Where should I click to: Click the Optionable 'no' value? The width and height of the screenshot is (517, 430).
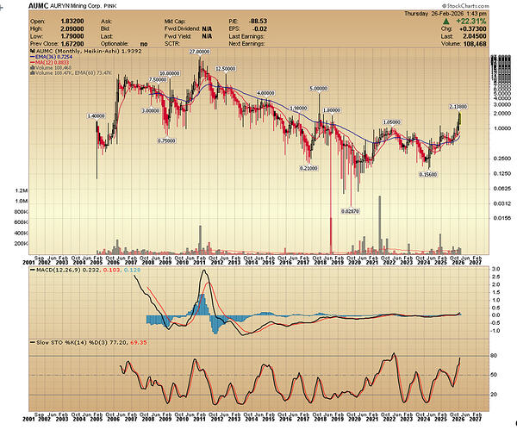[x=144, y=44]
